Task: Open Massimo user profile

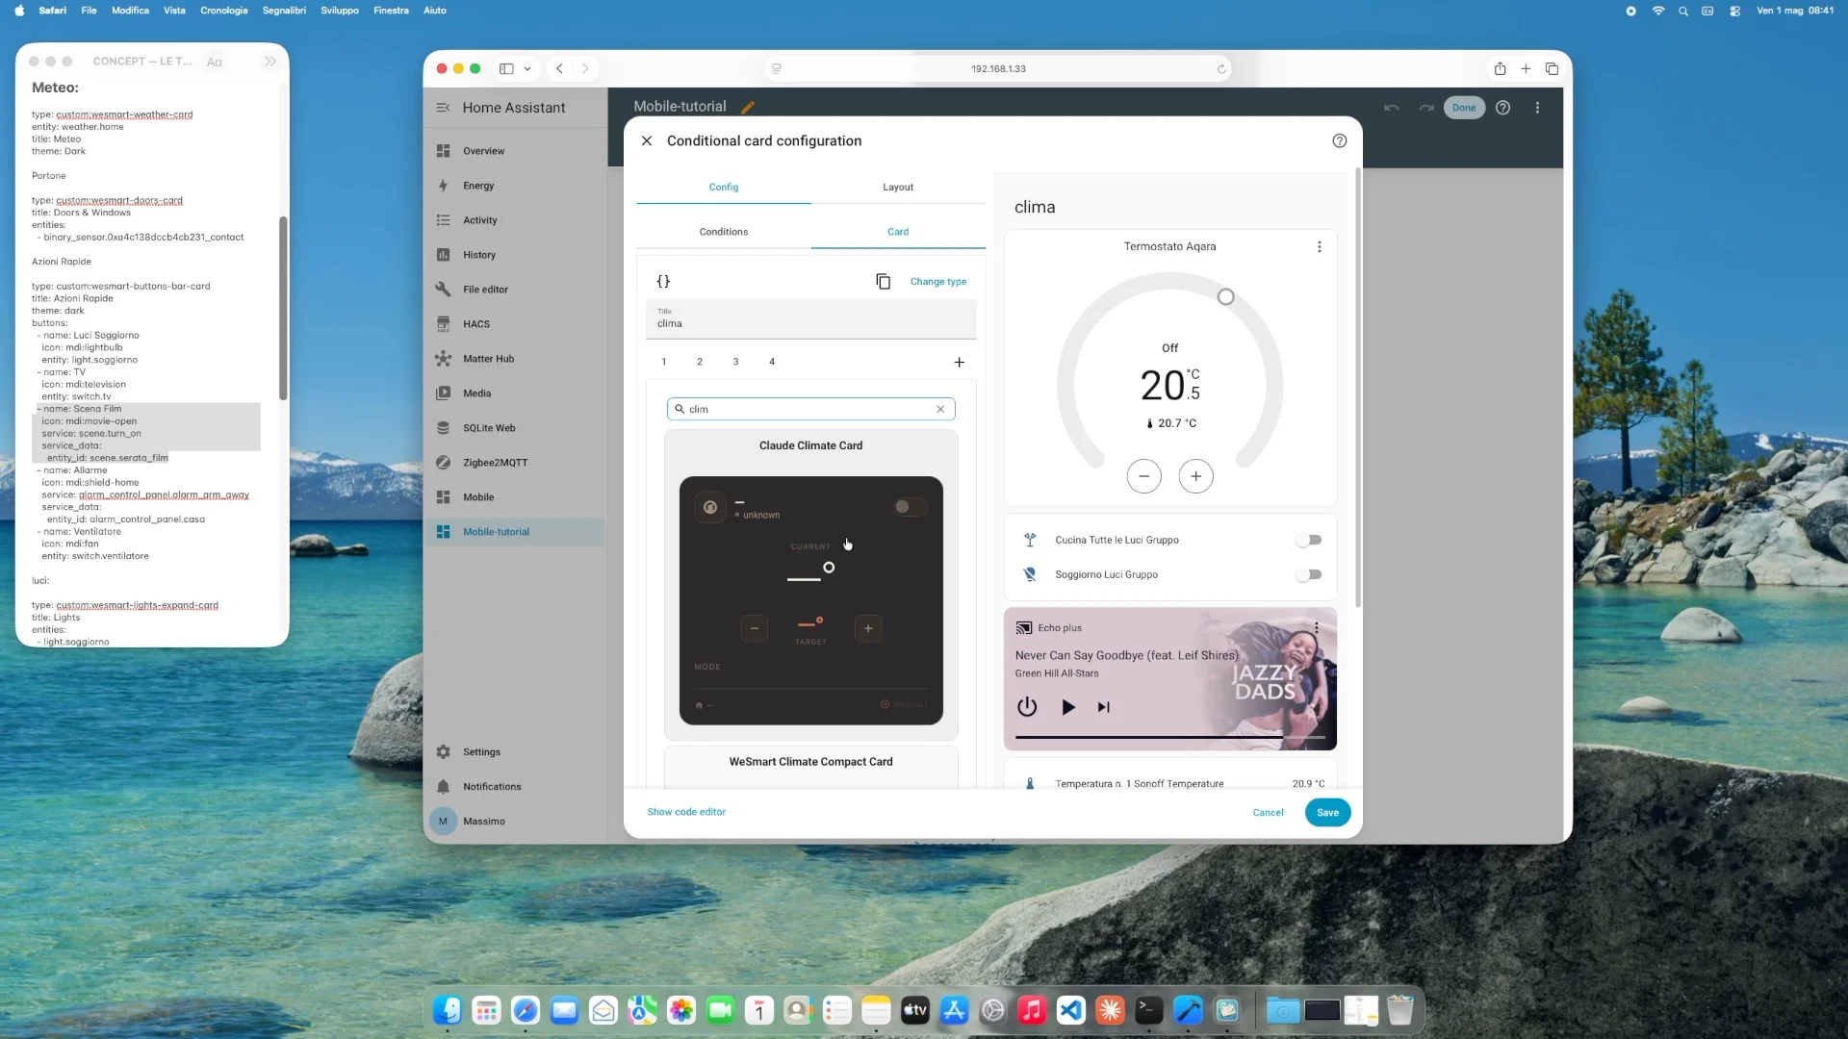Action: point(515,822)
